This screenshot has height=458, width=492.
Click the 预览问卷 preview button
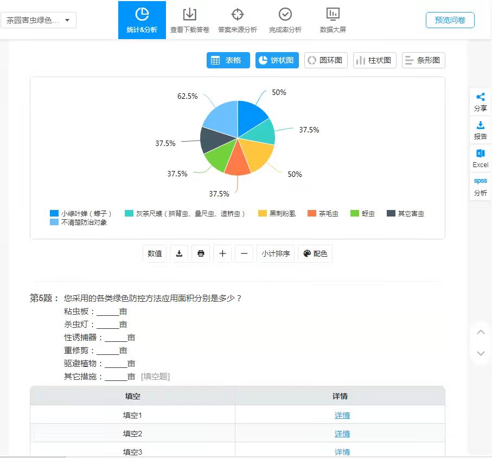450,20
